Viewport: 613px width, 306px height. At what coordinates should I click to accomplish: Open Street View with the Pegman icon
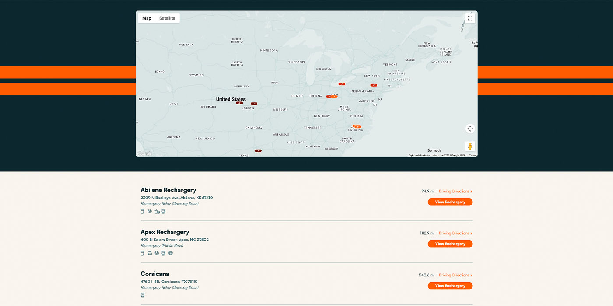tap(470, 146)
